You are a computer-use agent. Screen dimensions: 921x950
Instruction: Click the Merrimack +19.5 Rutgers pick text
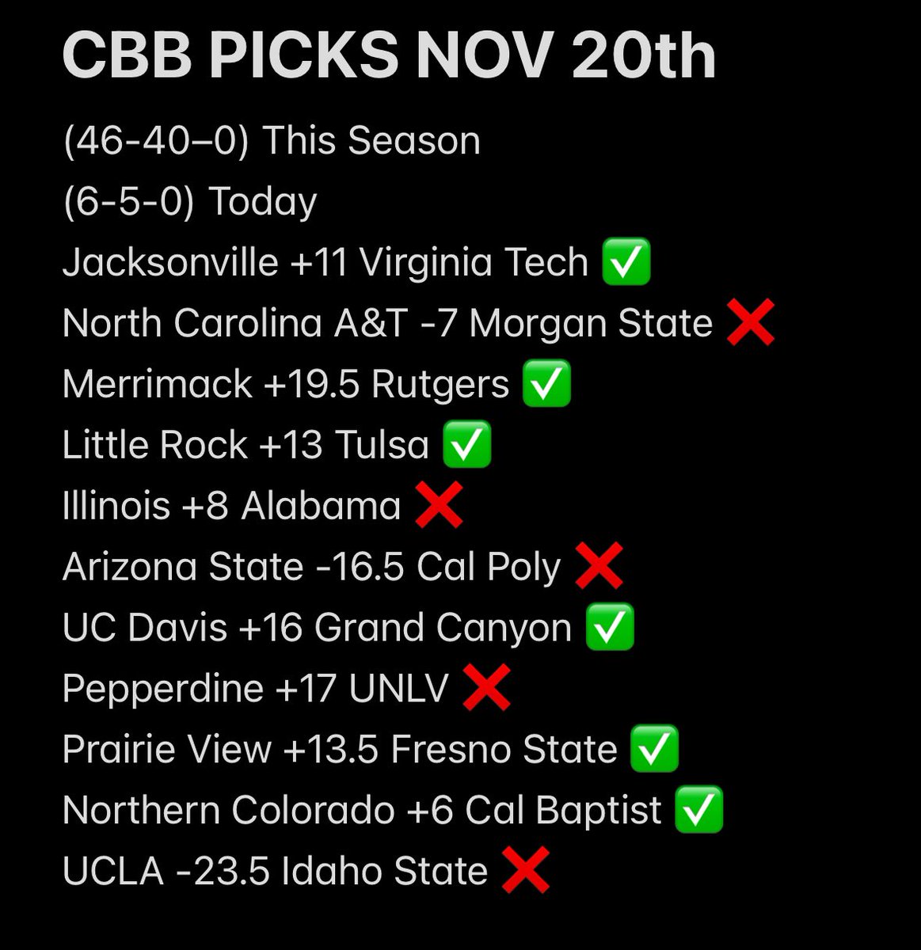click(286, 385)
